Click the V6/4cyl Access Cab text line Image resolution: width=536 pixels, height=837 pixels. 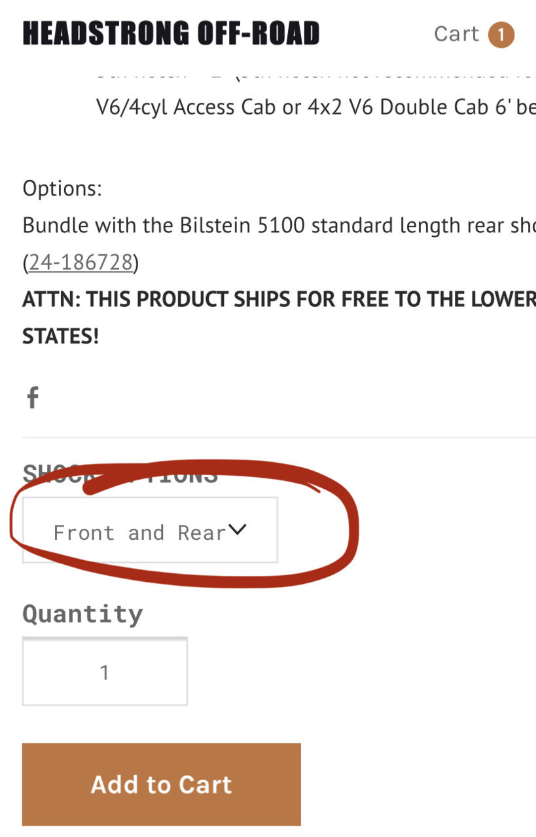316,107
